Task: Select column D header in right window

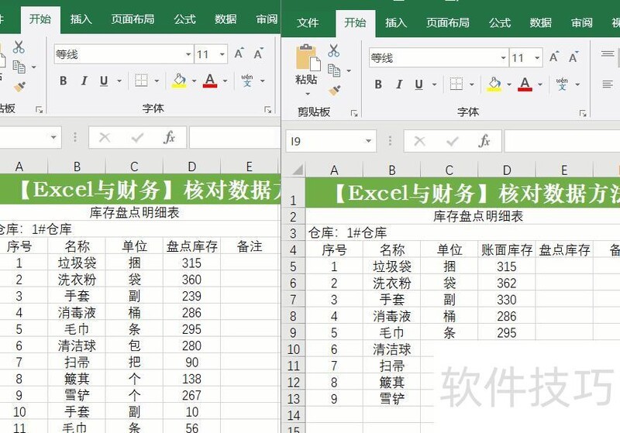Action: pos(507,170)
